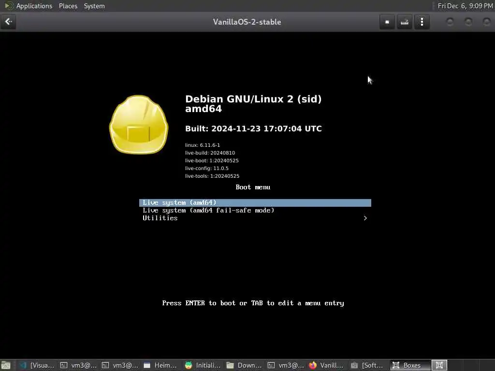Switch to the [Visua... taskbar window
This screenshot has height=371, width=495.
coord(36,365)
